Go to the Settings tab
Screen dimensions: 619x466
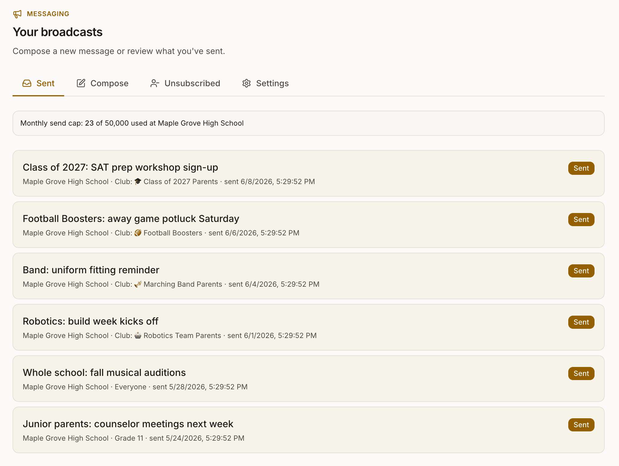click(265, 83)
